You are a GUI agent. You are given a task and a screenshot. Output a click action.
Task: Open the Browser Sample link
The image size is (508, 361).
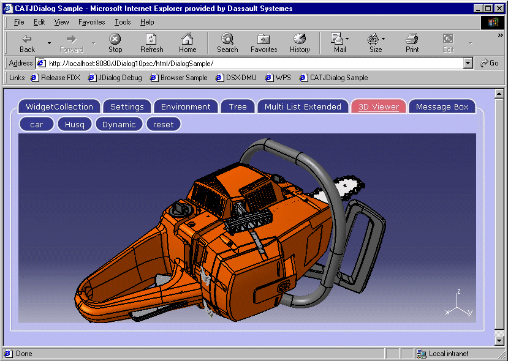pyautogui.click(x=178, y=78)
